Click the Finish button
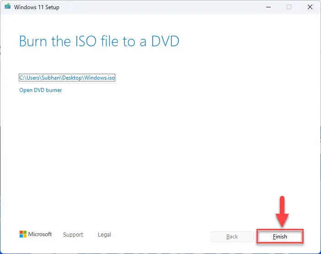This screenshot has width=321, height=254. point(280,237)
